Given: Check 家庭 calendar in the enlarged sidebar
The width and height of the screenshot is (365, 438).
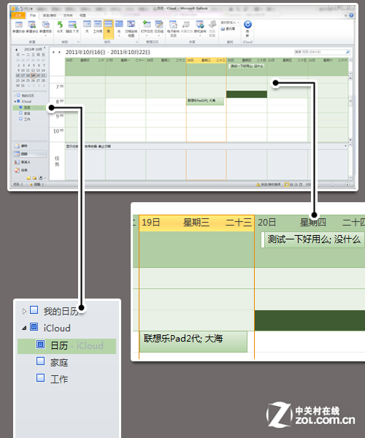Looking at the screenshot, I should click(x=40, y=361).
